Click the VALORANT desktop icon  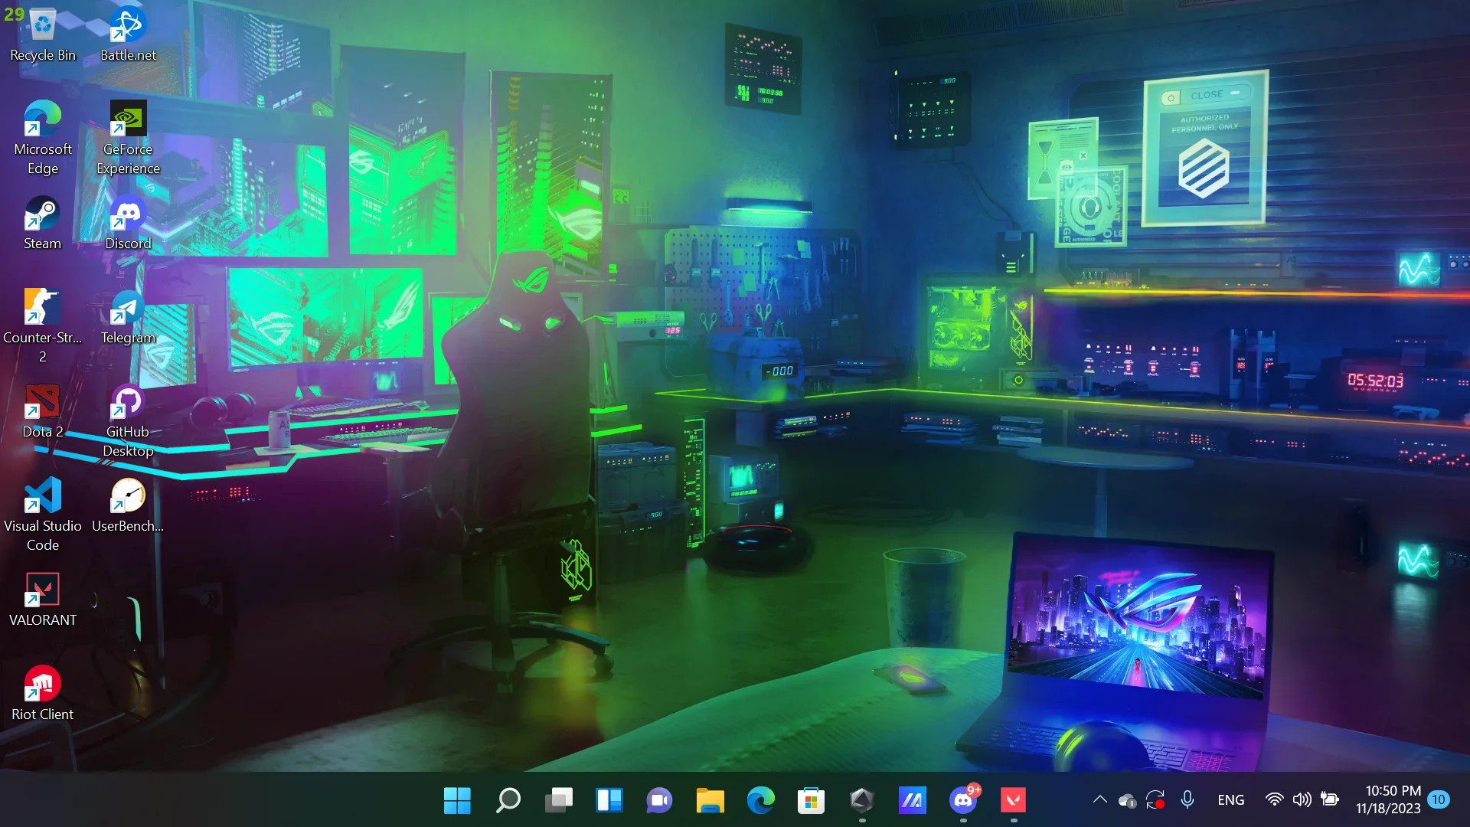tap(42, 600)
